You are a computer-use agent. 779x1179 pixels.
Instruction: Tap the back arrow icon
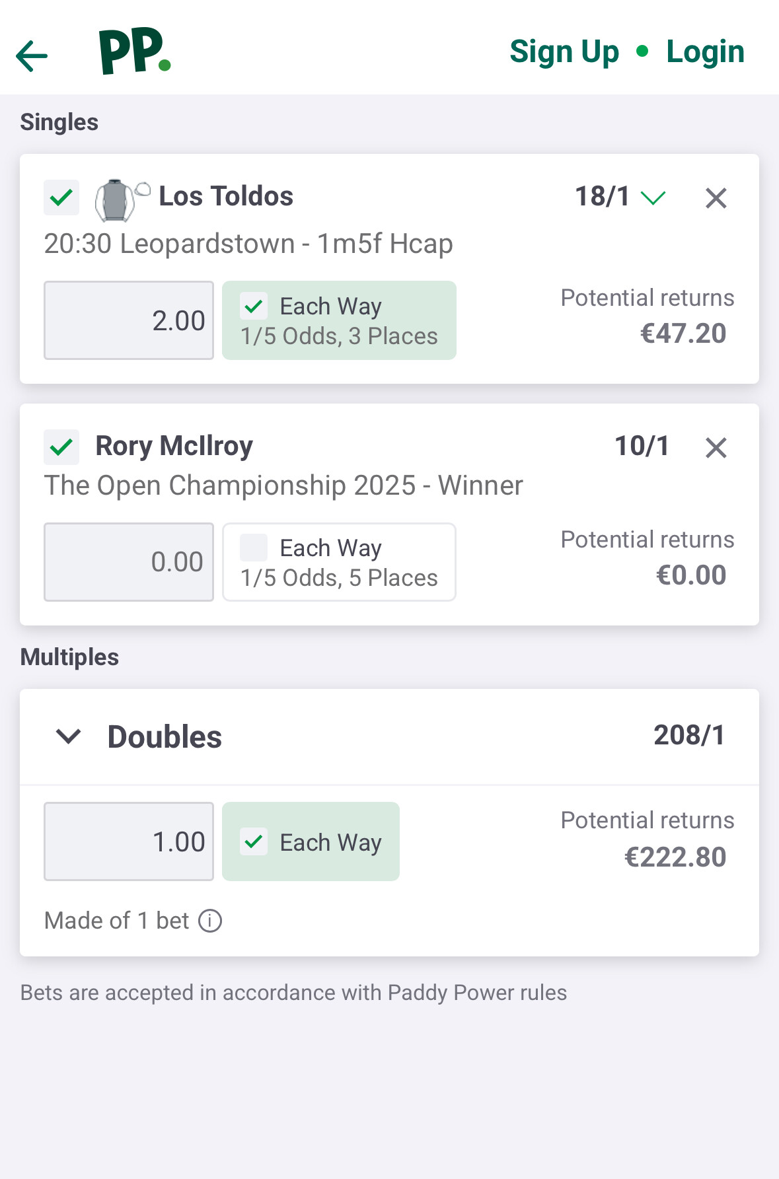tap(32, 55)
